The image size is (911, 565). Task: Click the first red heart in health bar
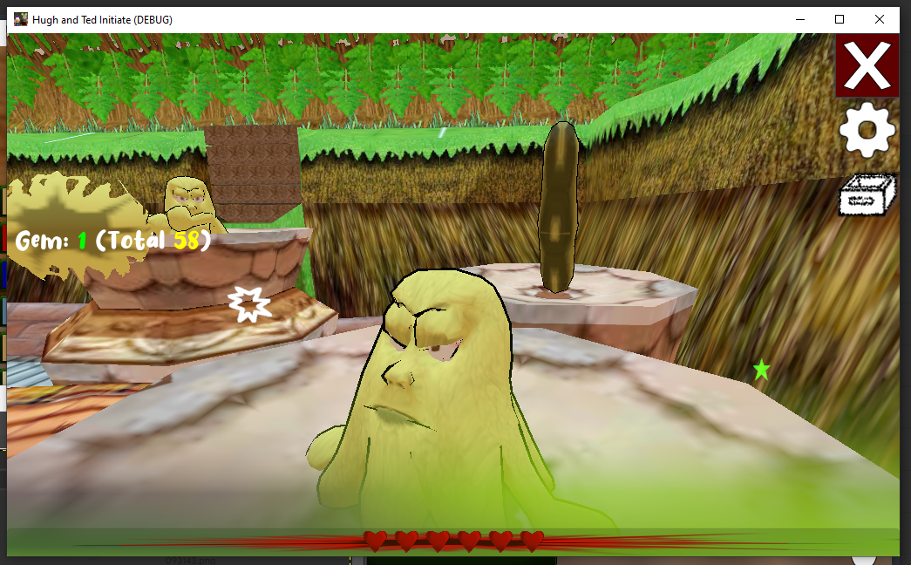click(x=376, y=541)
